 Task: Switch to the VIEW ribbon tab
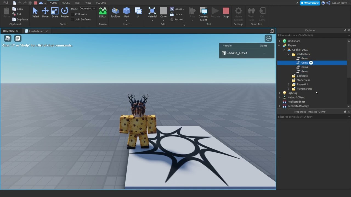click(88, 3)
